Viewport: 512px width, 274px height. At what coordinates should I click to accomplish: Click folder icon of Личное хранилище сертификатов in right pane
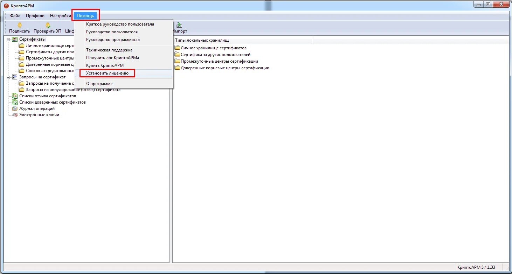pos(177,48)
